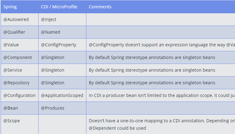Click the @Qualifier table cell
235x134 pixels.
(x=20, y=32)
